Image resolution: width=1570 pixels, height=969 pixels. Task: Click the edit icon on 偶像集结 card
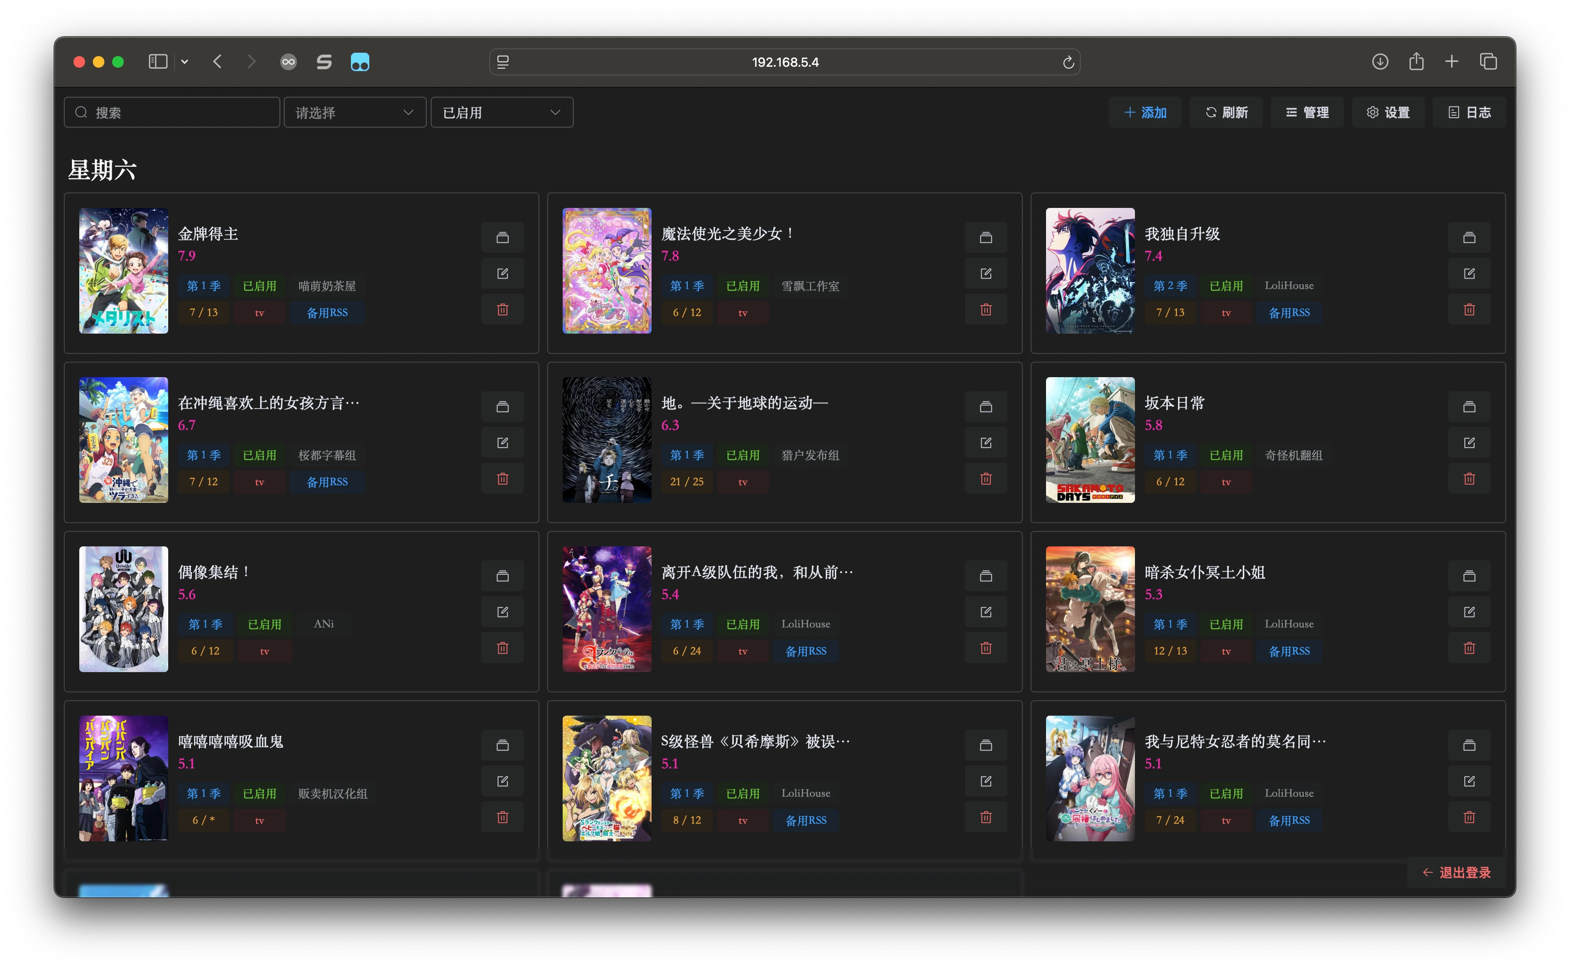[x=503, y=612]
